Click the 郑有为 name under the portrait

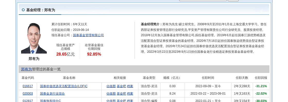click(34, 59)
